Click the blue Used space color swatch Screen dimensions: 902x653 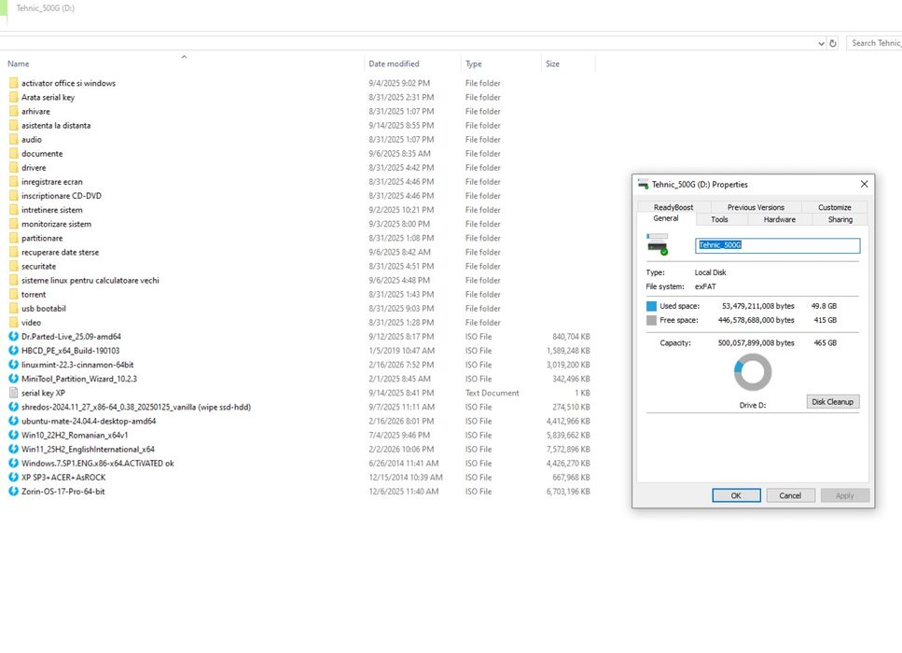click(651, 306)
